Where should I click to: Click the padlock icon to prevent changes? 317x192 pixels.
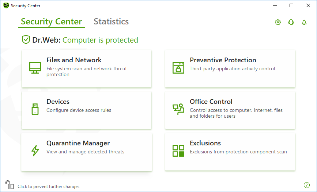pyautogui.click(x=10, y=185)
